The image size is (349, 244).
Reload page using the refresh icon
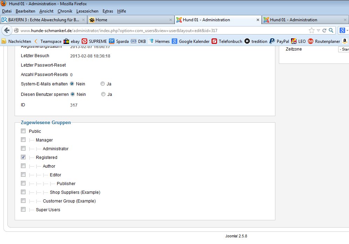point(324,30)
